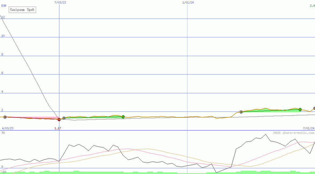Image resolution: width=315 pixels, height=174 pixels.
Task: Open the share-o-matic.com watermark link
Action: click(294, 133)
